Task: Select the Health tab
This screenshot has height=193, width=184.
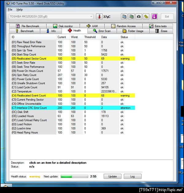Action: [75, 31]
